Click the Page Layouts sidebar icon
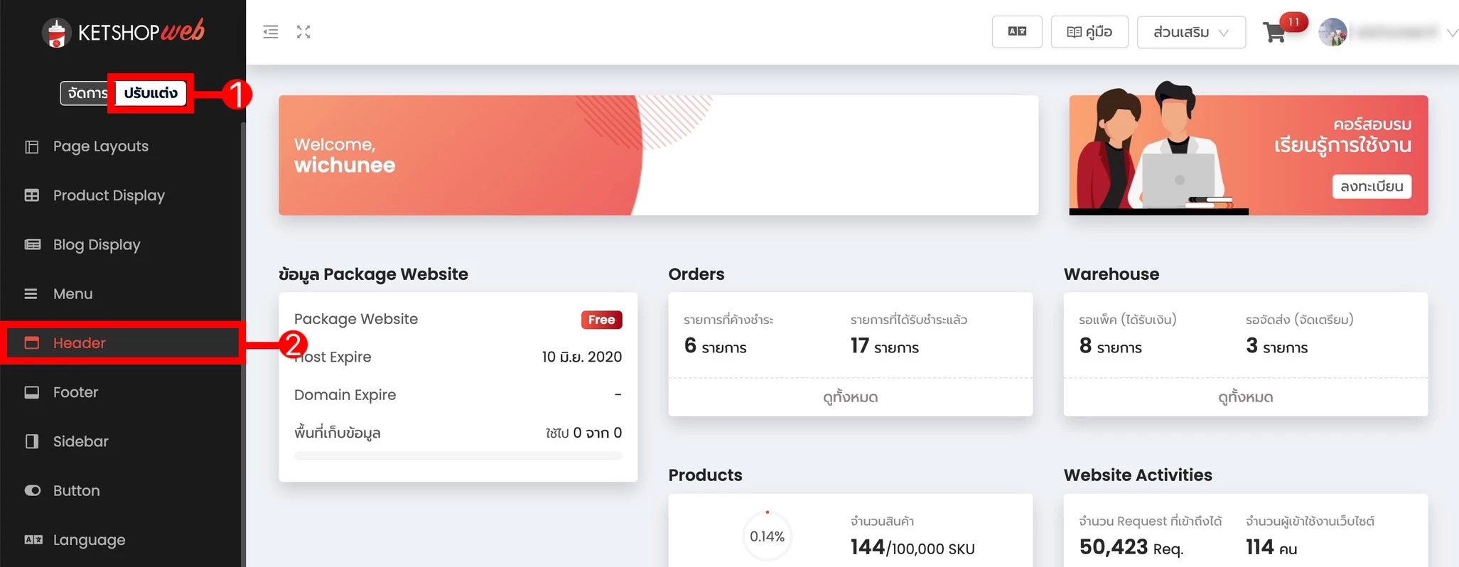The width and height of the screenshot is (1459, 567). pos(32,146)
